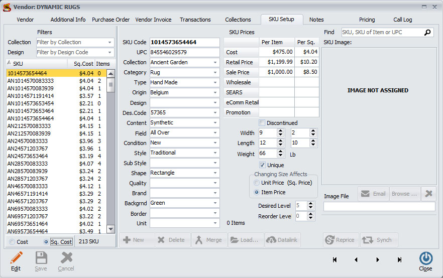The image size is (443, 278).
Task: Switch to the Purchase Order tab
Action: point(110,20)
